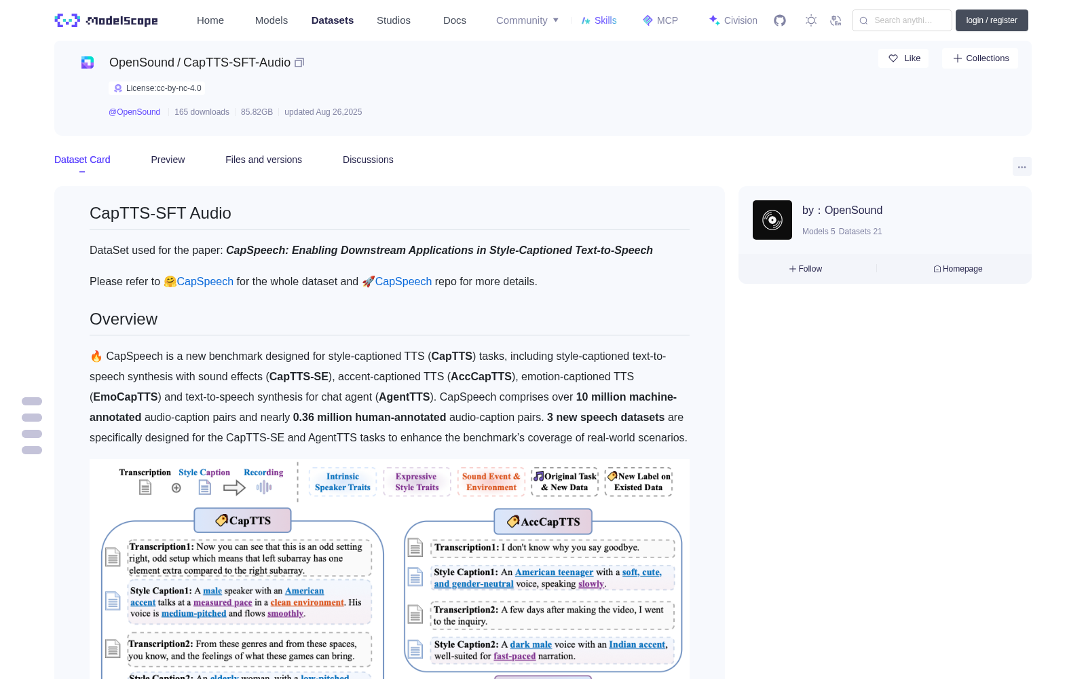Open the Models nav item
This screenshot has height=679, width=1086.
pos(271,20)
